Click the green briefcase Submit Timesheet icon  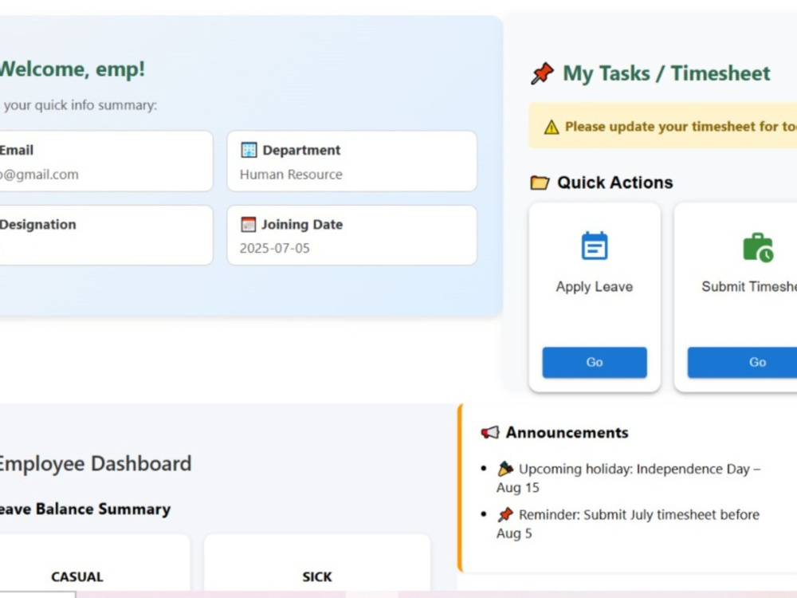click(758, 248)
